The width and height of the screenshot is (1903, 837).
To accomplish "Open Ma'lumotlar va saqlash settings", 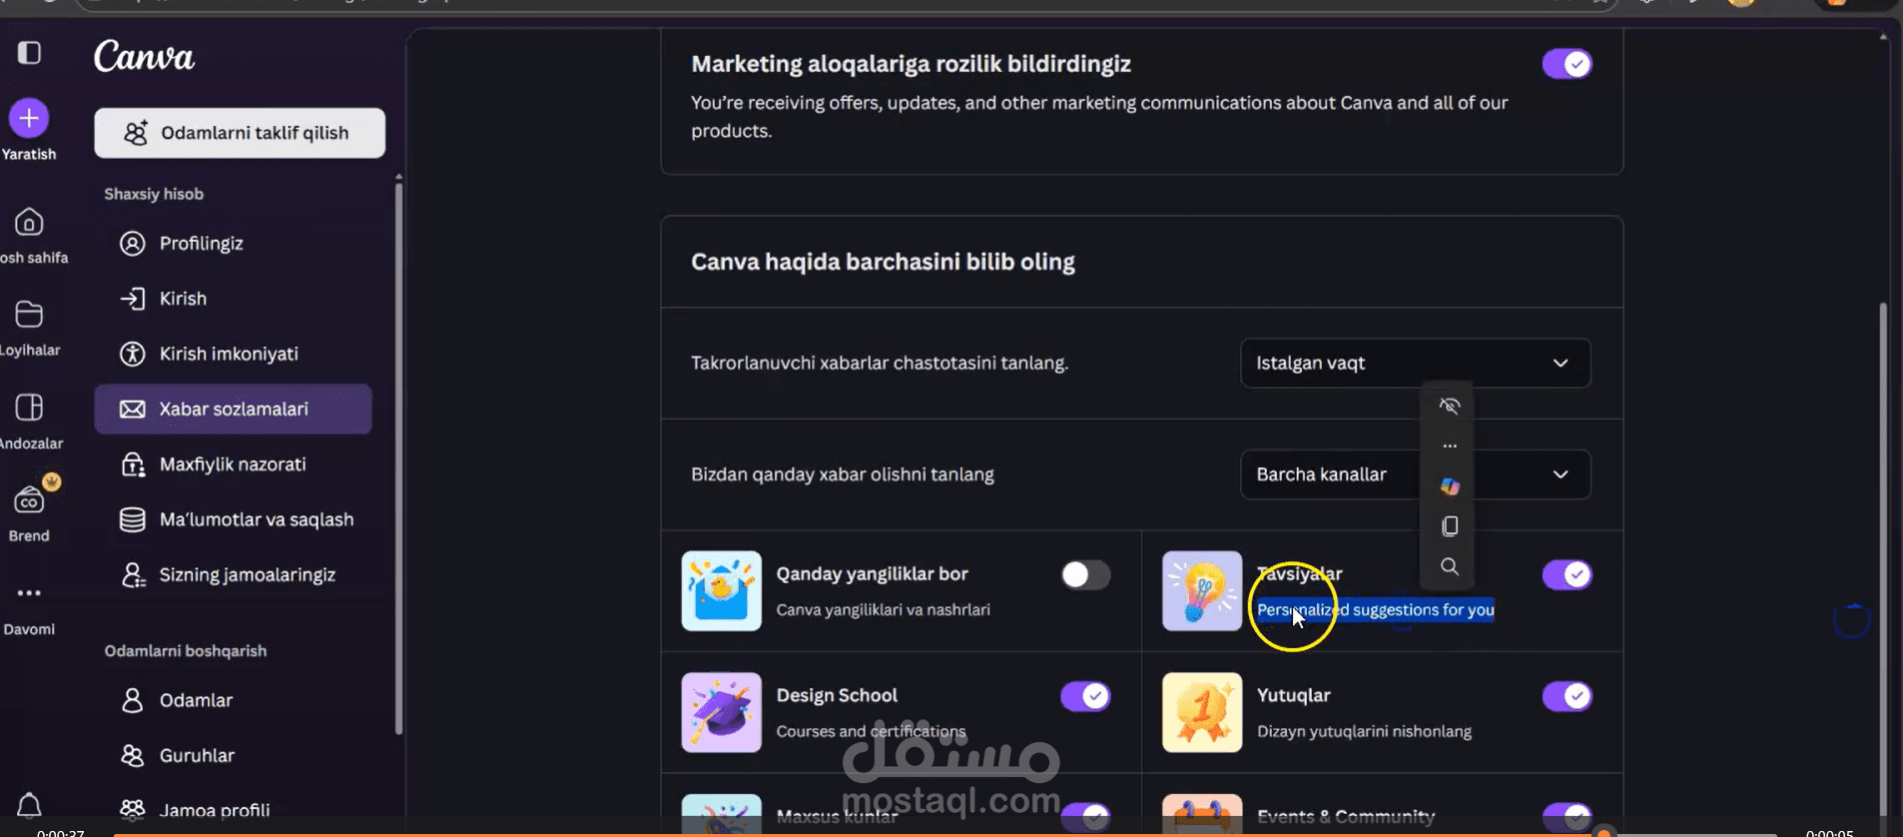I will (x=233, y=519).
